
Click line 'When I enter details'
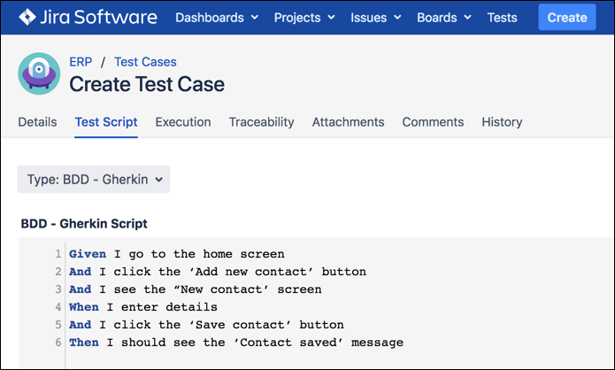tap(143, 307)
